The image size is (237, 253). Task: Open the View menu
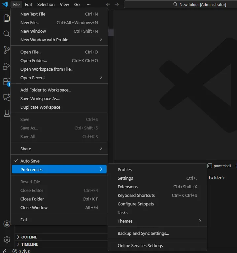click(64, 4)
